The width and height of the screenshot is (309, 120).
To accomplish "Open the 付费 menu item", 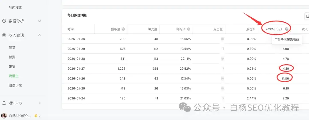I will 12,57.
